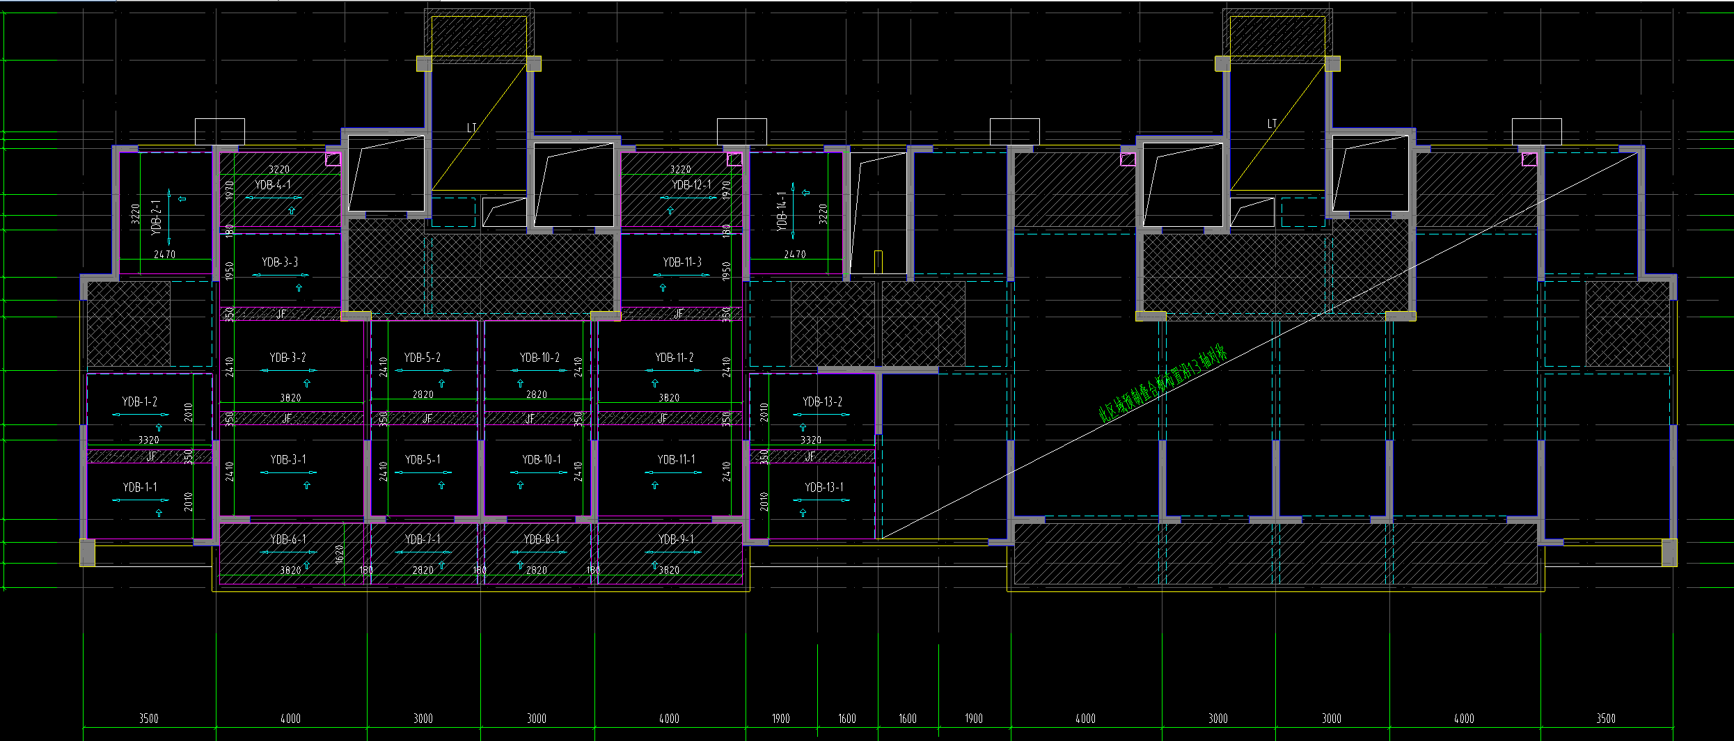1734x741 pixels.
Task: Select the YDB-3-1 slab label
Action: tap(288, 460)
